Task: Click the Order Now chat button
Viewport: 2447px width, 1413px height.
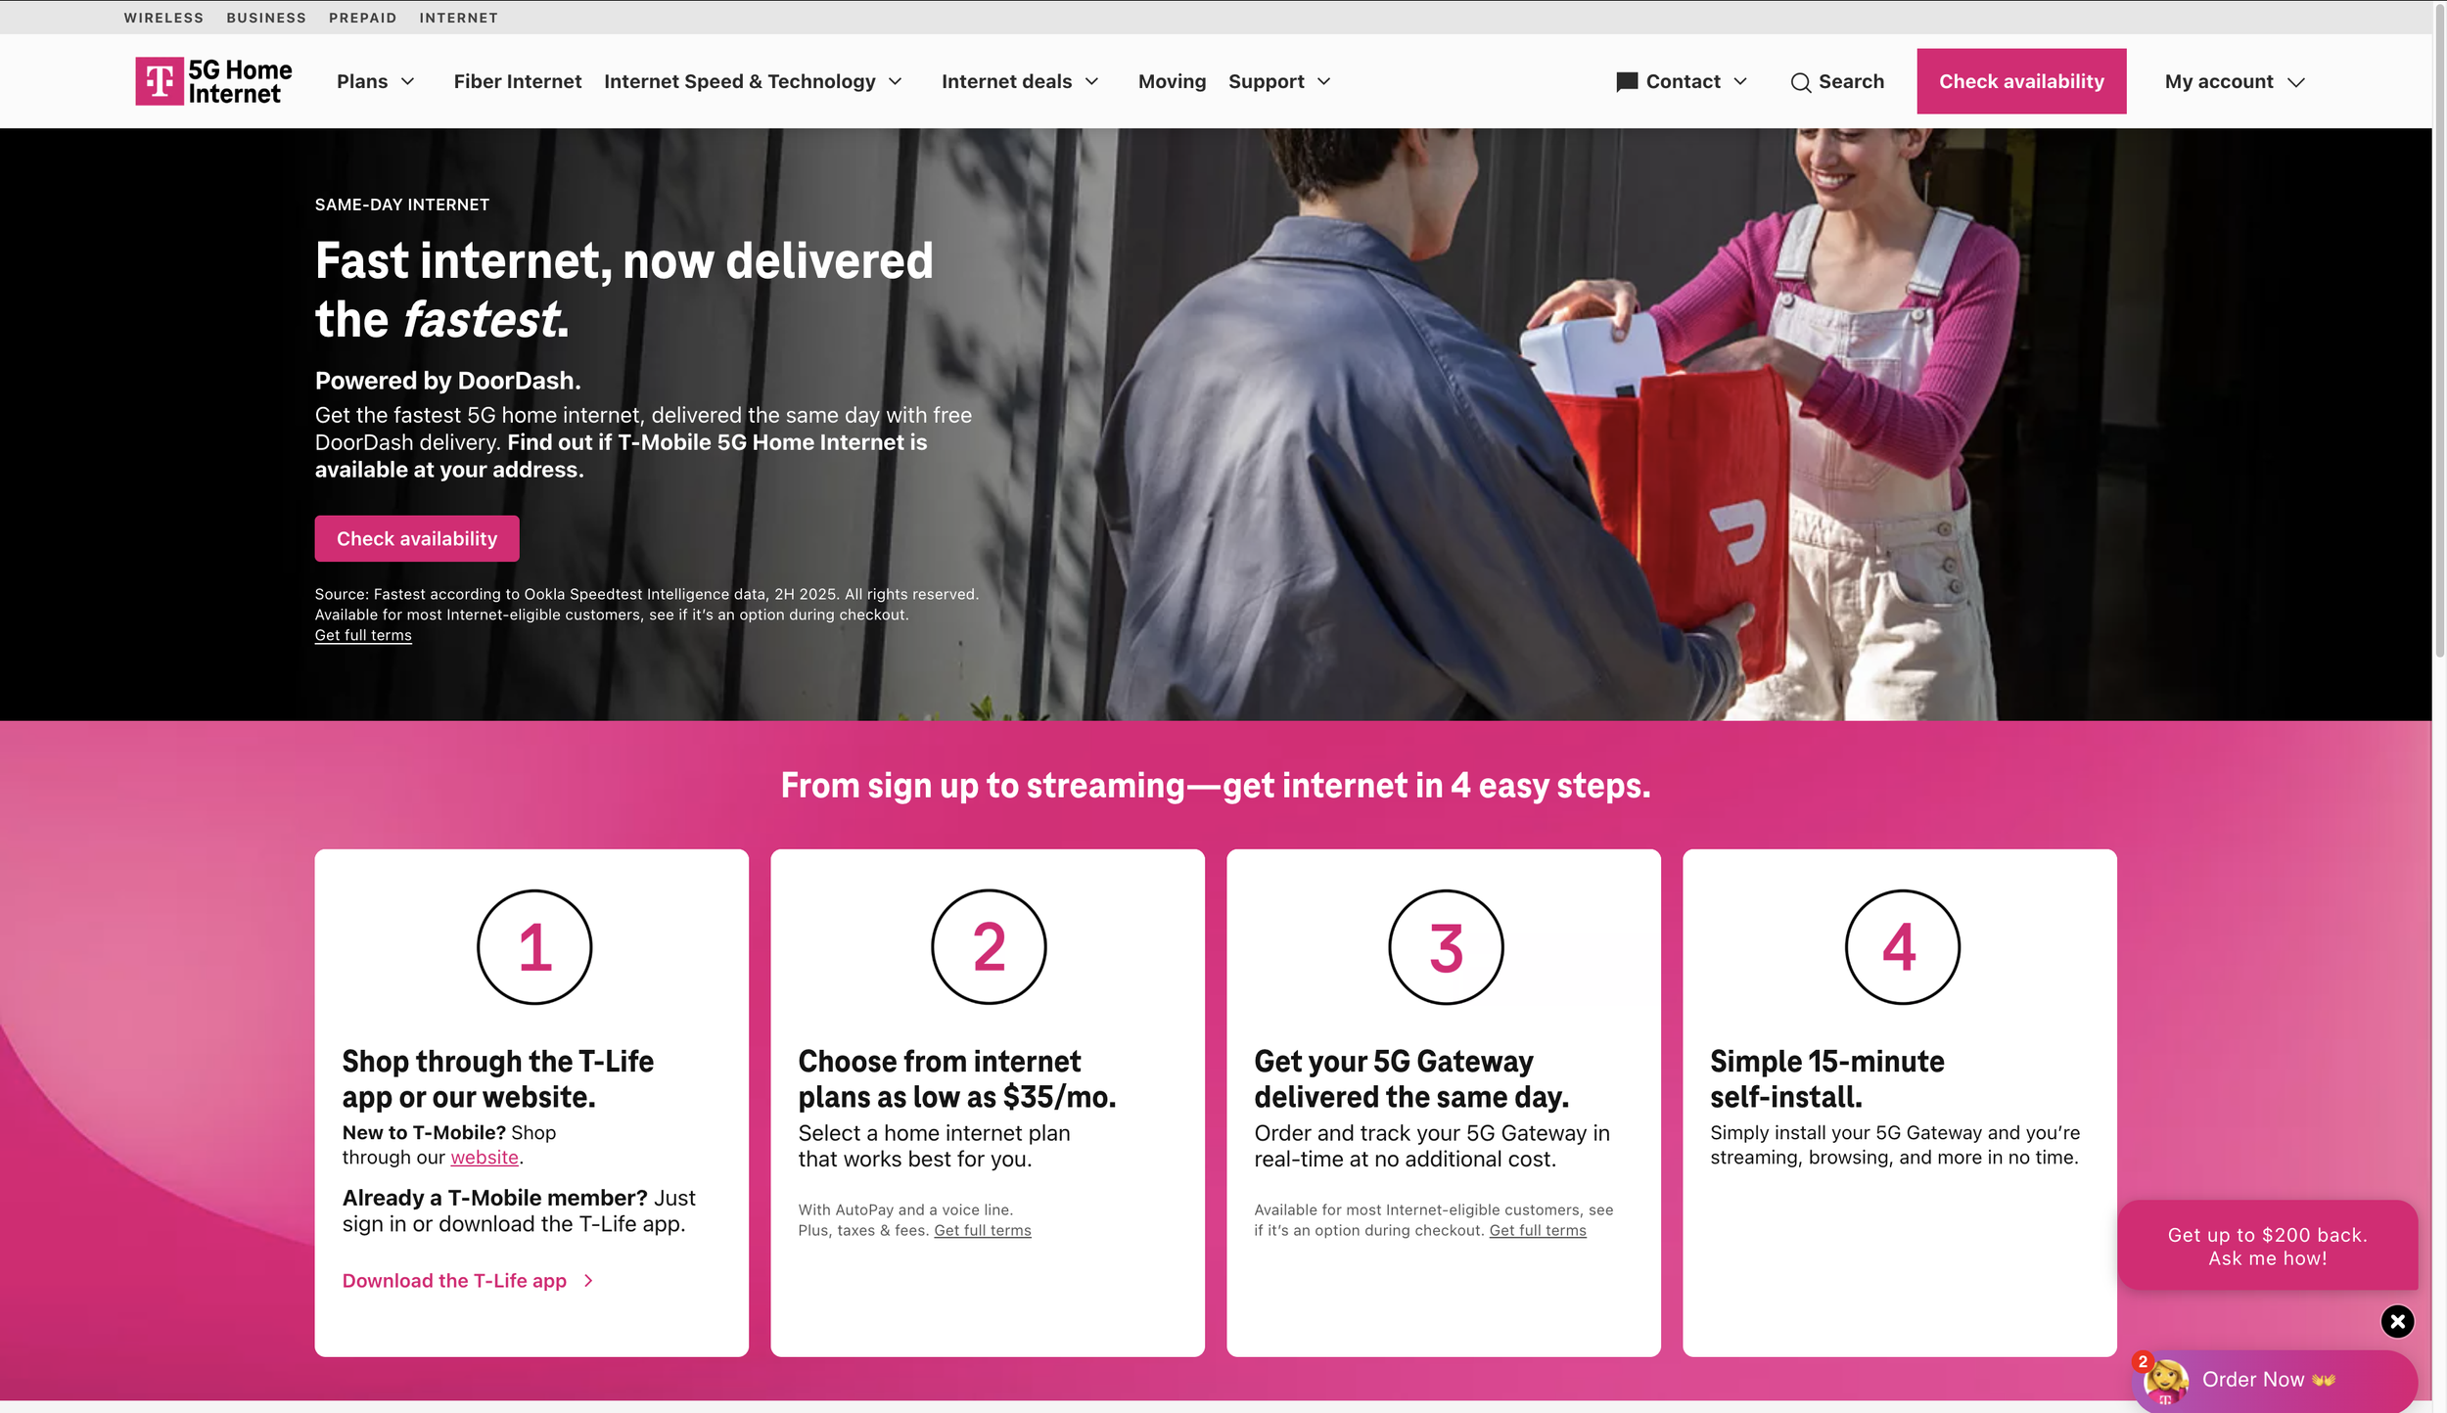Action: [2274, 1381]
